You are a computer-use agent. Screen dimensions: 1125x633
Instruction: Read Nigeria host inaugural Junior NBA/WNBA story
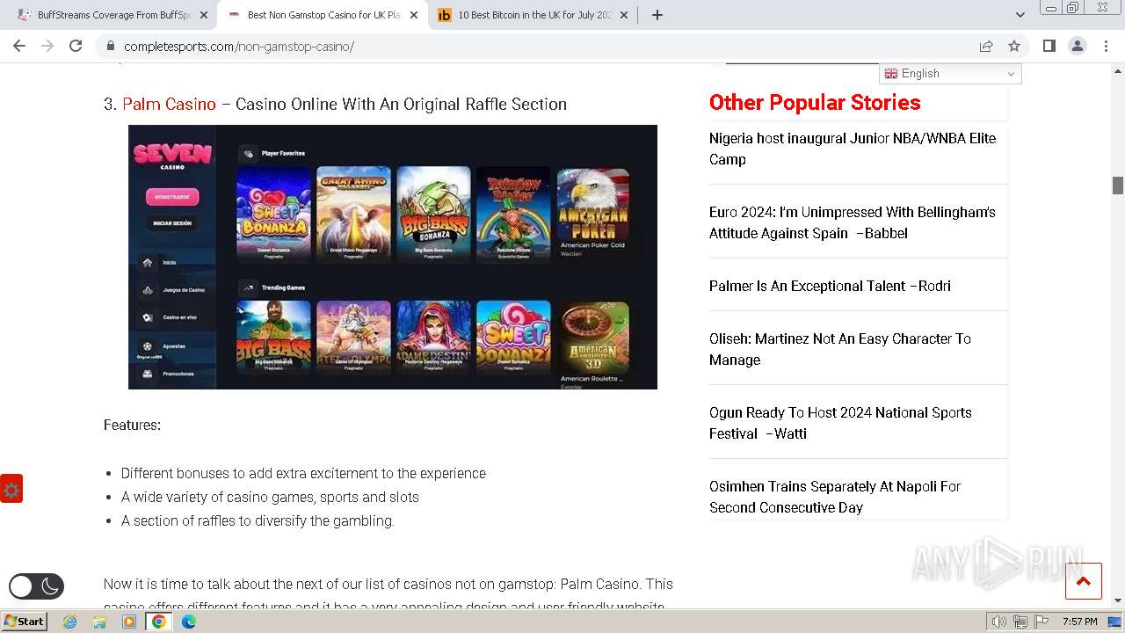tap(853, 149)
